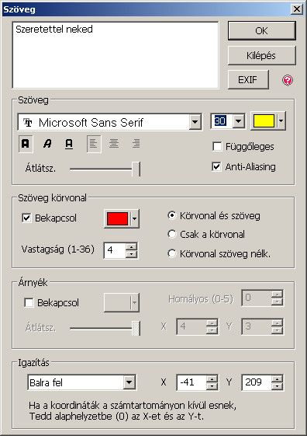Open the red help question mark icon
The image size is (307, 436).
pyautogui.click(x=288, y=80)
